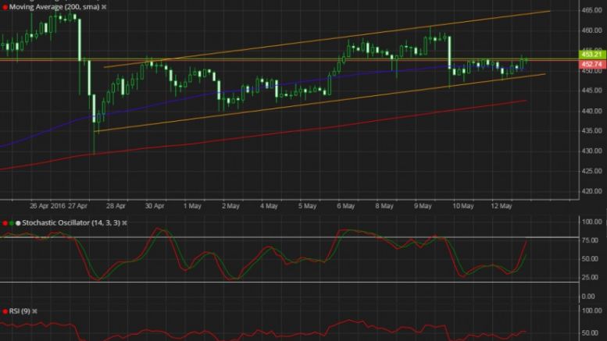Image resolution: width=607 pixels, height=341 pixels.
Task: Click the white Stochastic Oscillator color dot
Action: point(18,223)
